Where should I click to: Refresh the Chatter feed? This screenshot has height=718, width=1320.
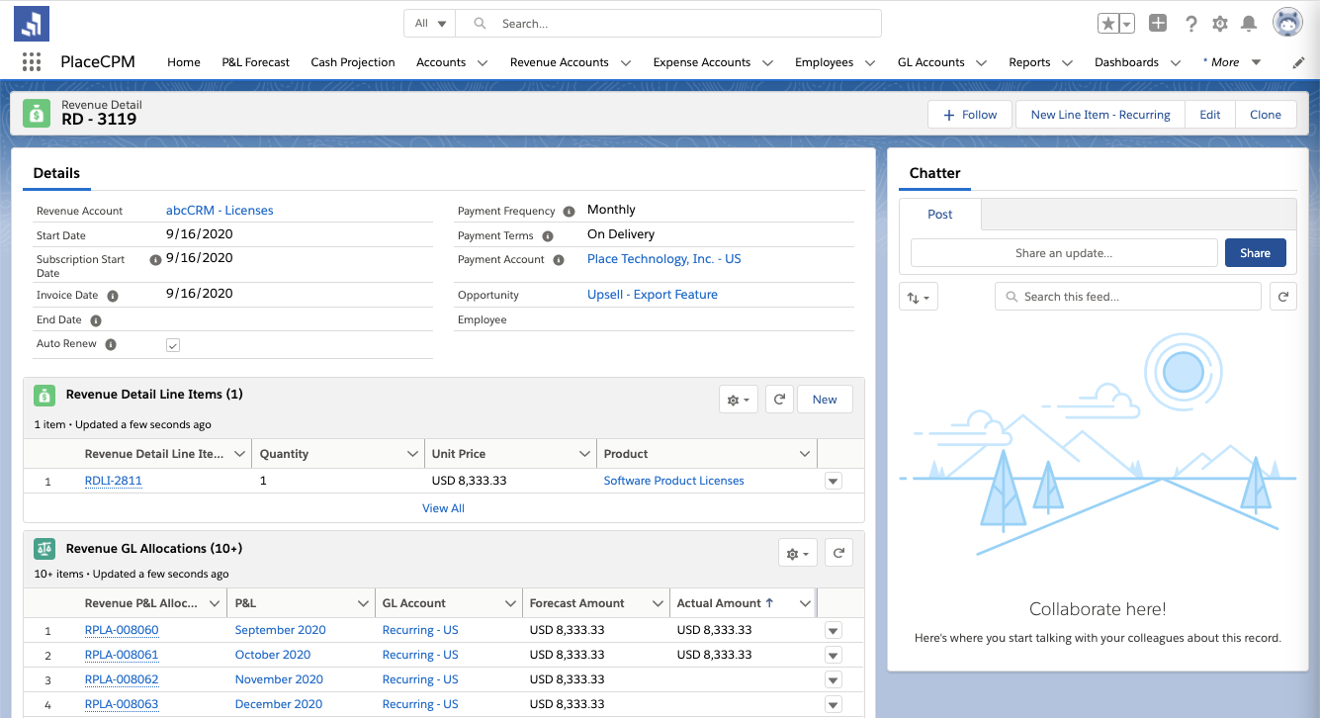[x=1282, y=297]
